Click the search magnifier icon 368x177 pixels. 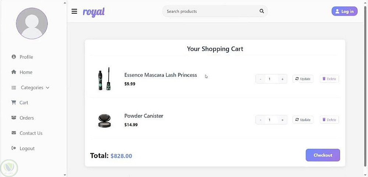tap(262, 11)
